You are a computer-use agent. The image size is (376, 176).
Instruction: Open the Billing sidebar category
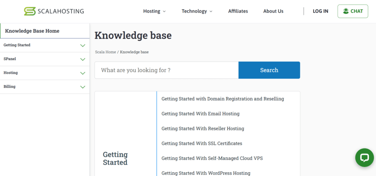tap(9, 87)
